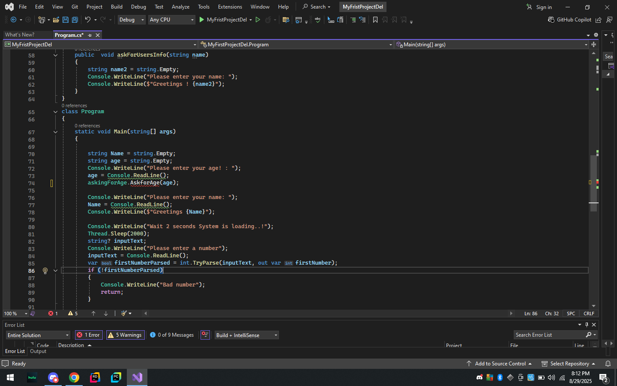Open GitHub Copilot in the top right
617x386 pixels.
point(569,20)
